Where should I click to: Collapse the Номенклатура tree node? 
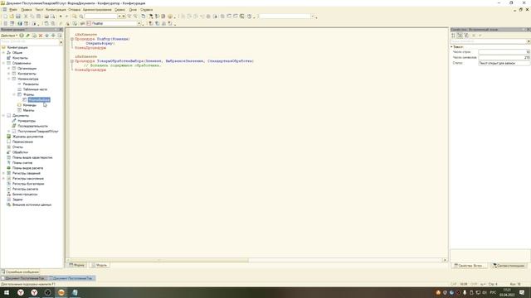tap(9, 79)
